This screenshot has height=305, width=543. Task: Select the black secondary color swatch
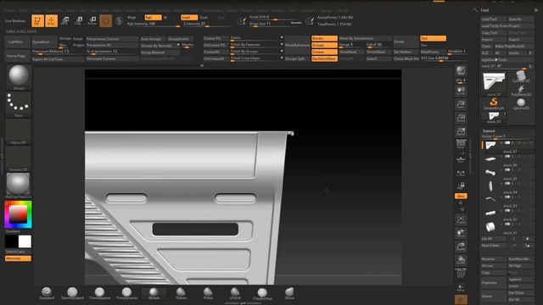tap(11, 241)
